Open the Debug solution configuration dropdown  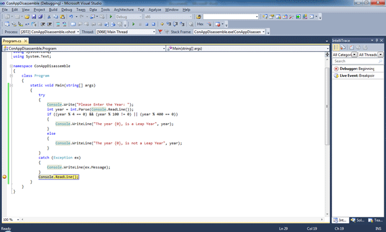point(140,17)
